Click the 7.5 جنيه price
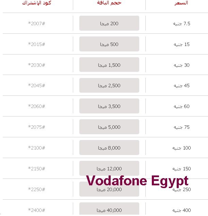 (181, 24)
